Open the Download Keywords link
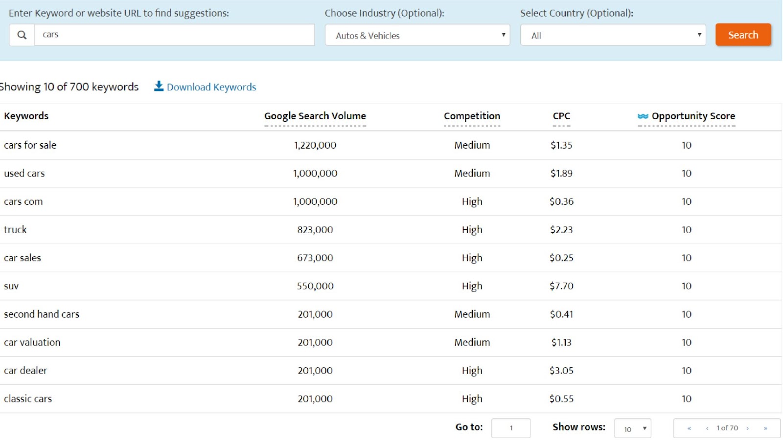 pyautogui.click(x=212, y=87)
